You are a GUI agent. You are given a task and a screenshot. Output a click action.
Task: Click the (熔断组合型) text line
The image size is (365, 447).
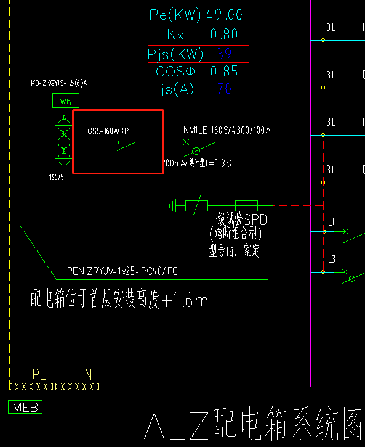click(235, 234)
